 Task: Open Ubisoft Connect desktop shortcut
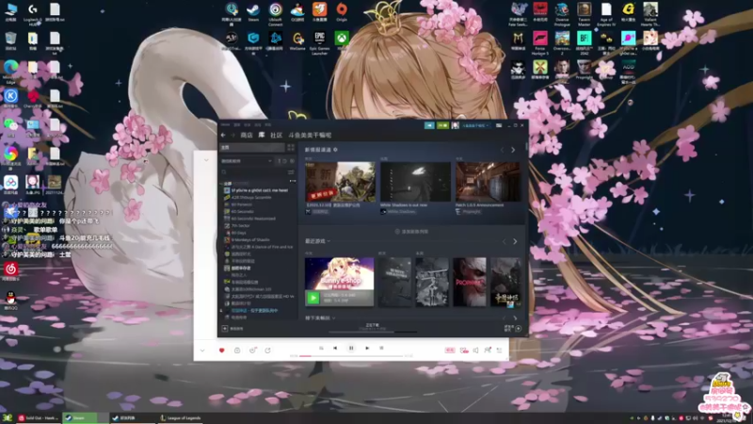[276, 14]
